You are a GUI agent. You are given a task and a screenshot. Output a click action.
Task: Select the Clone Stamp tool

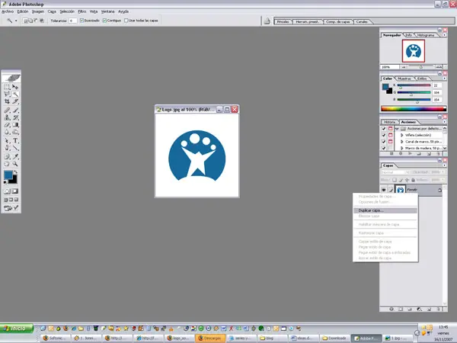pos(7,117)
